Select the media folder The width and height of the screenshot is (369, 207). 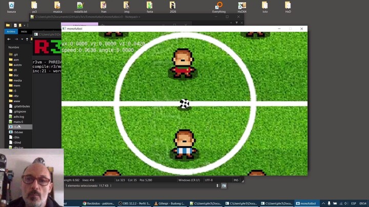[17, 80]
